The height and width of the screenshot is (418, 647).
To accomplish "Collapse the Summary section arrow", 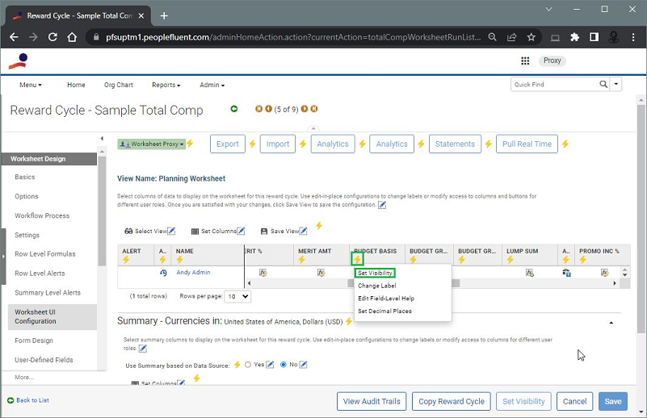I will (611, 323).
